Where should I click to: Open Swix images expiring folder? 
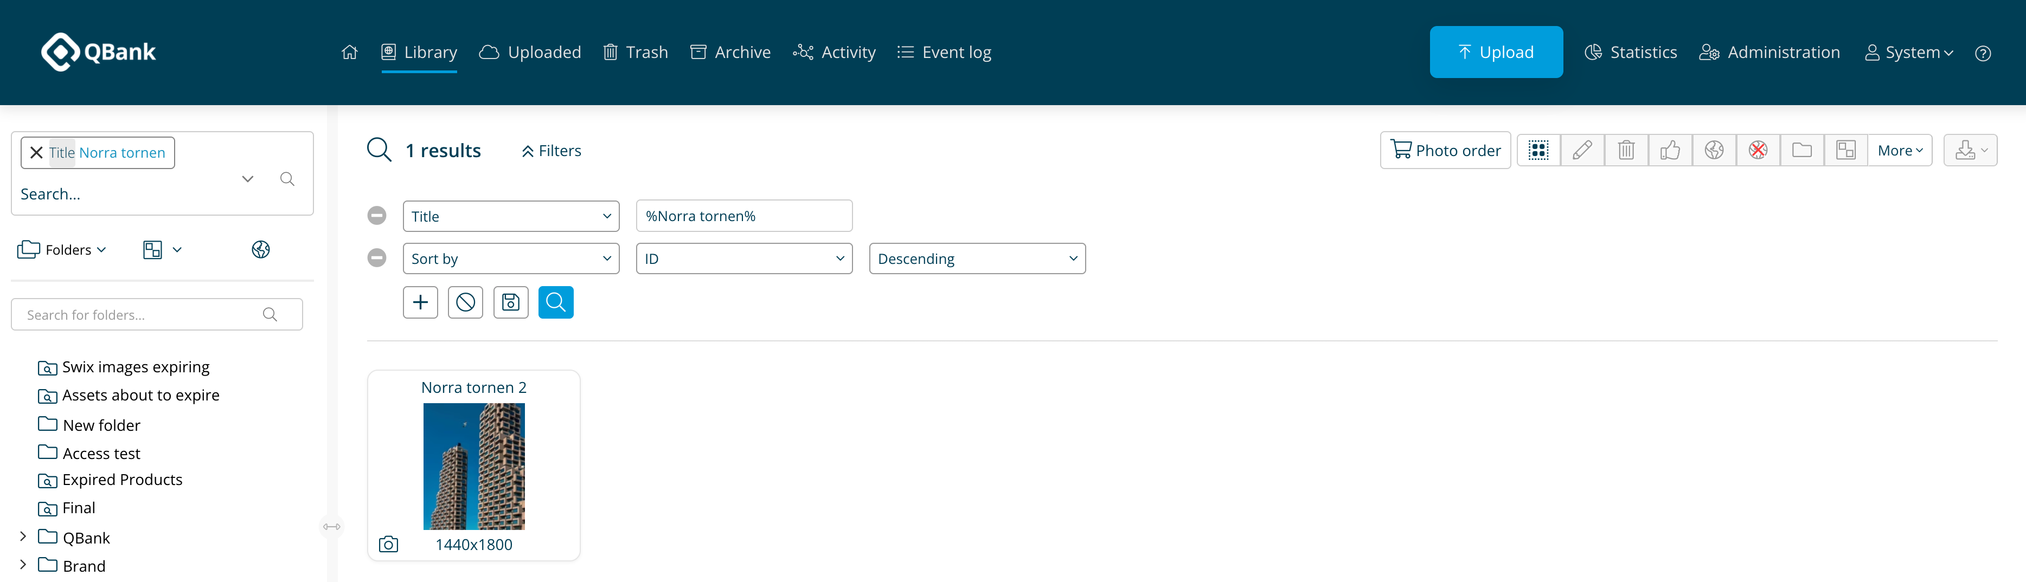coord(124,367)
